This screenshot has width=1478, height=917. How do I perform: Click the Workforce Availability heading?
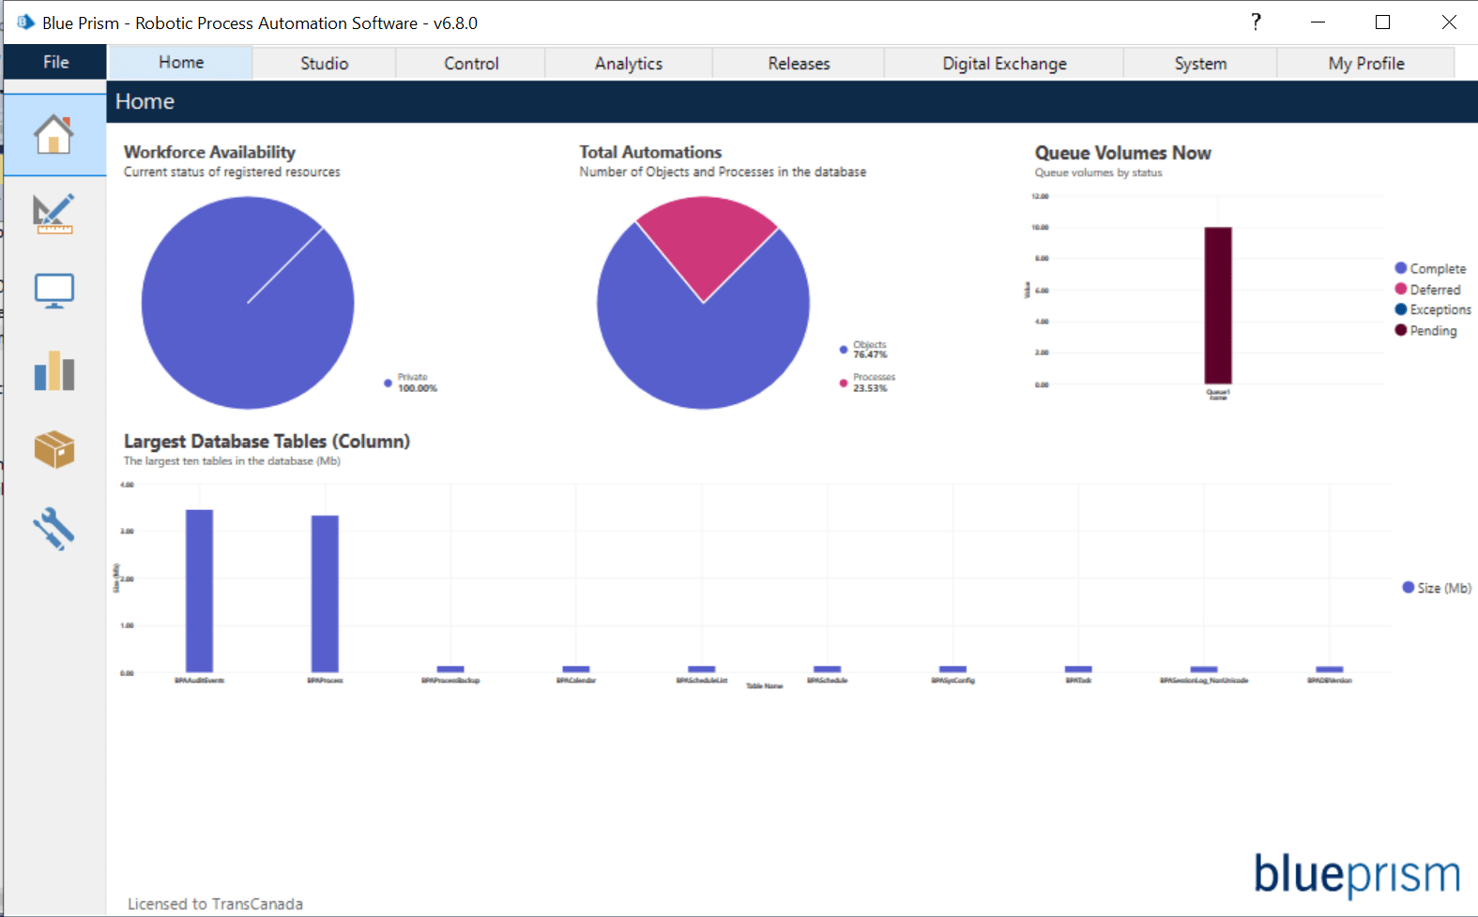pyautogui.click(x=209, y=152)
